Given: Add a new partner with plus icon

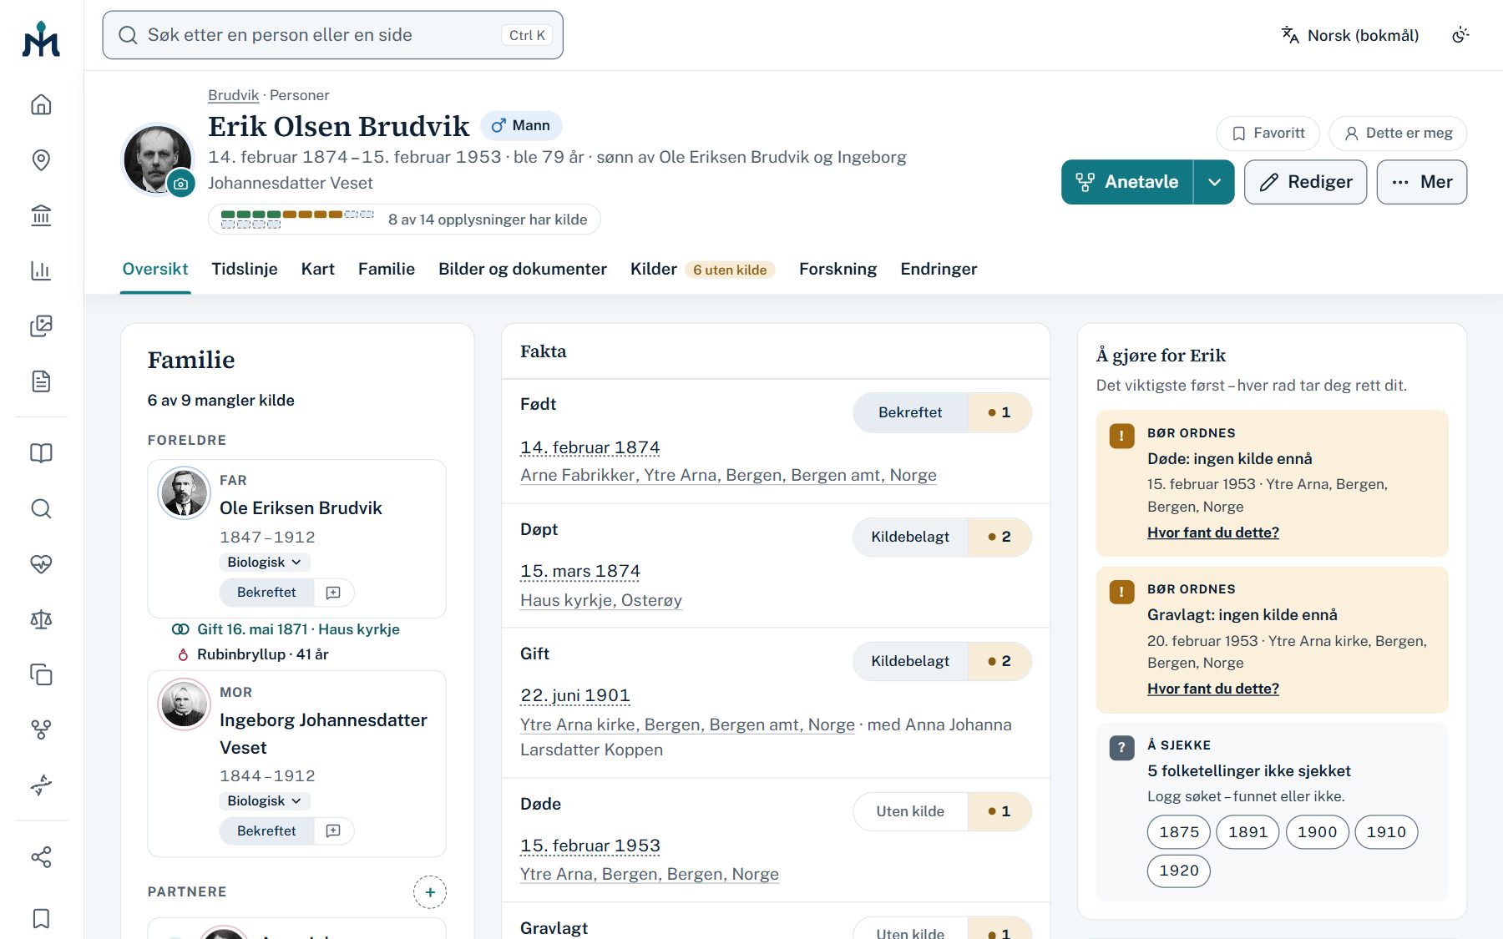Looking at the screenshot, I should 430,892.
